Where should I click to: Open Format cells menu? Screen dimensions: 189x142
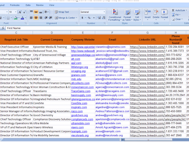coord(164,15)
